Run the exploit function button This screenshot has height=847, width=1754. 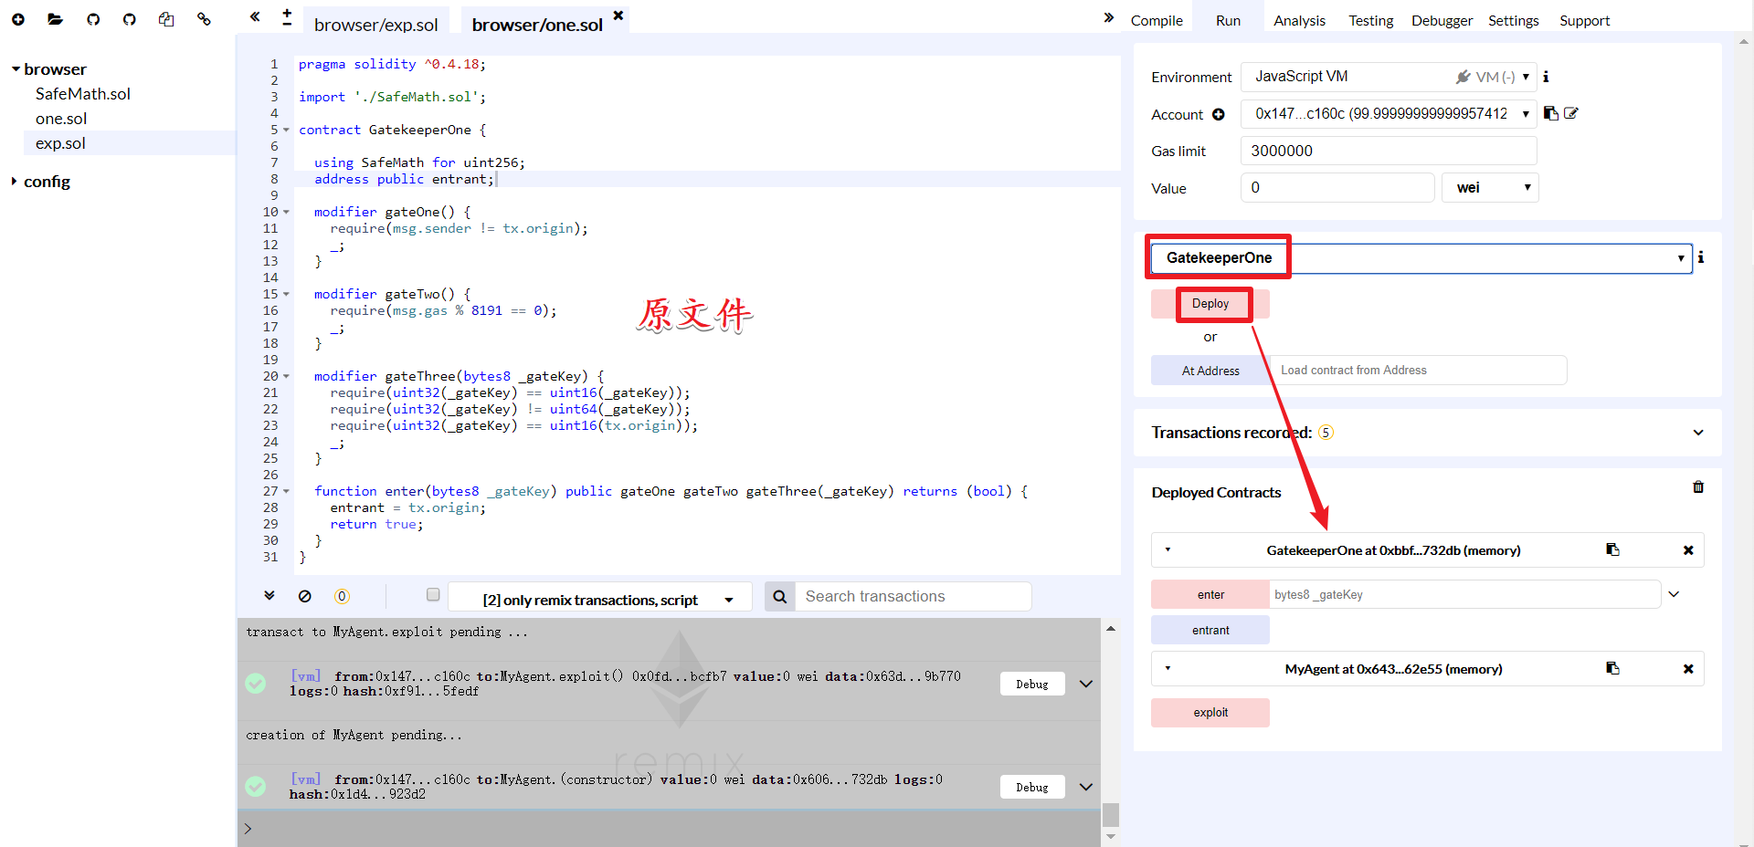tap(1210, 713)
